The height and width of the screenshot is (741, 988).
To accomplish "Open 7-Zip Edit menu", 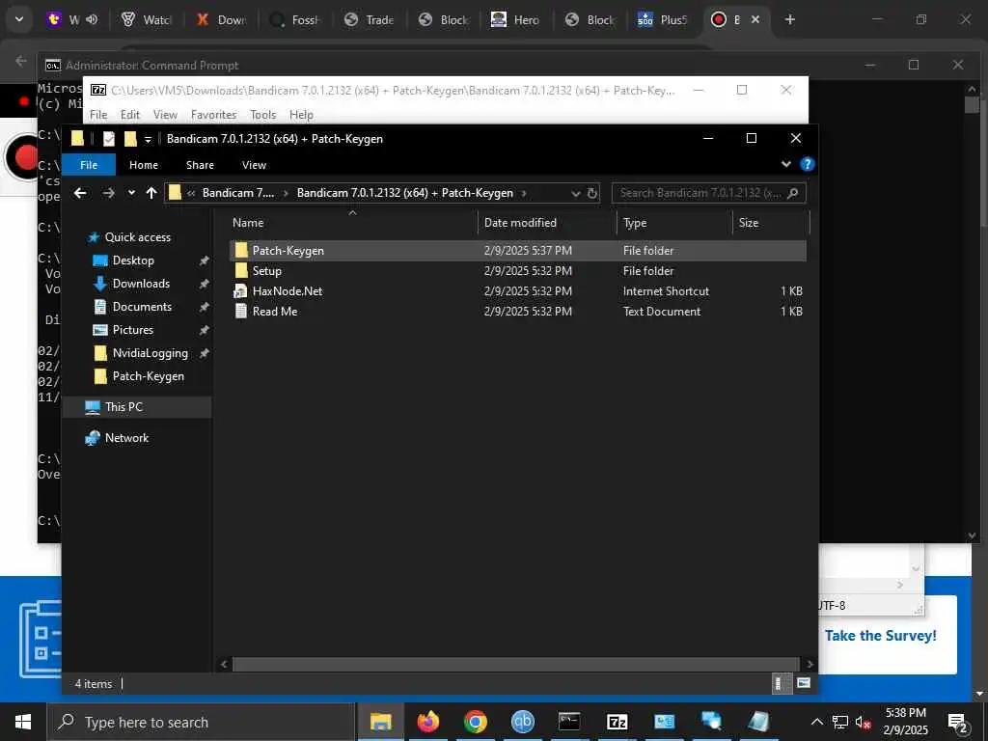I will point(130,115).
